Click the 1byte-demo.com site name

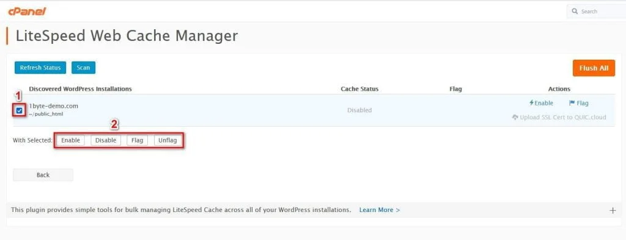coord(54,106)
